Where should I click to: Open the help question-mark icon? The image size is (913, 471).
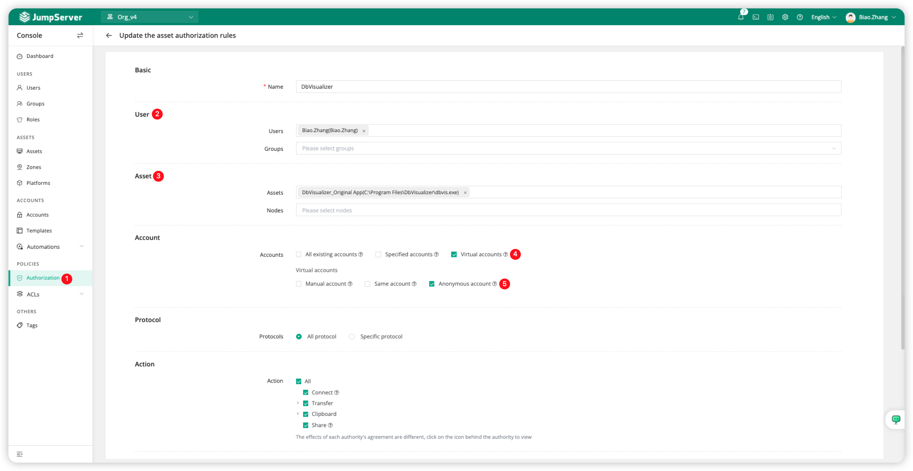(x=800, y=17)
